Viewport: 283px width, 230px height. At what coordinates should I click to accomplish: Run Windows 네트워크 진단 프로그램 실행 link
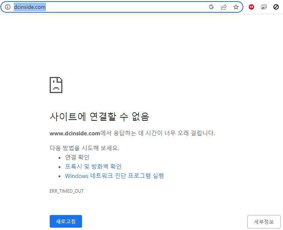(114, 176)
